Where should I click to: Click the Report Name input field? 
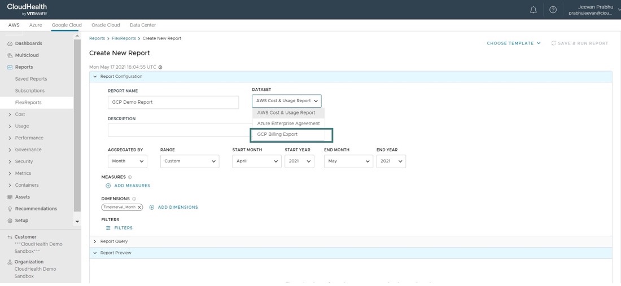tap(173, 102)
